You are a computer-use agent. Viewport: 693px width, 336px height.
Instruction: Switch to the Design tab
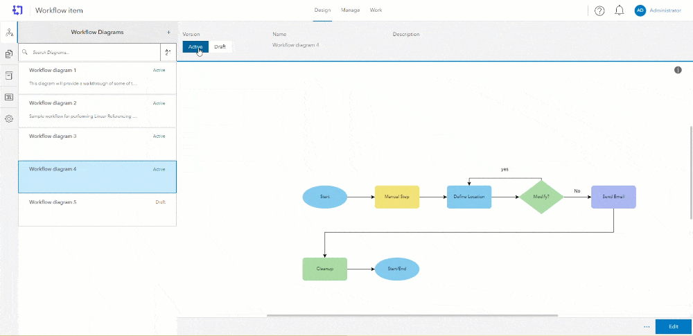pyautogui.click(x=322, y=10)
